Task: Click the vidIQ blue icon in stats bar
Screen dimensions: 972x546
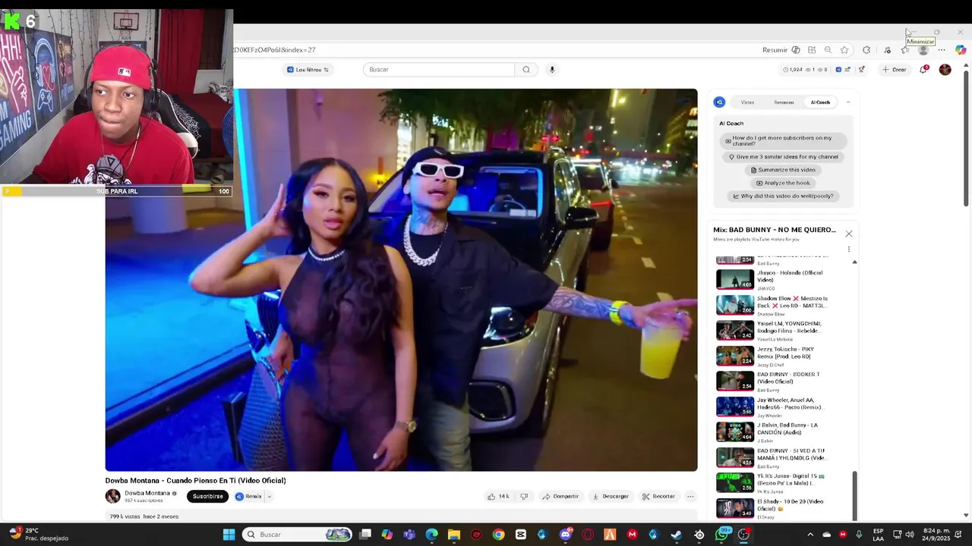Action: 838,70
